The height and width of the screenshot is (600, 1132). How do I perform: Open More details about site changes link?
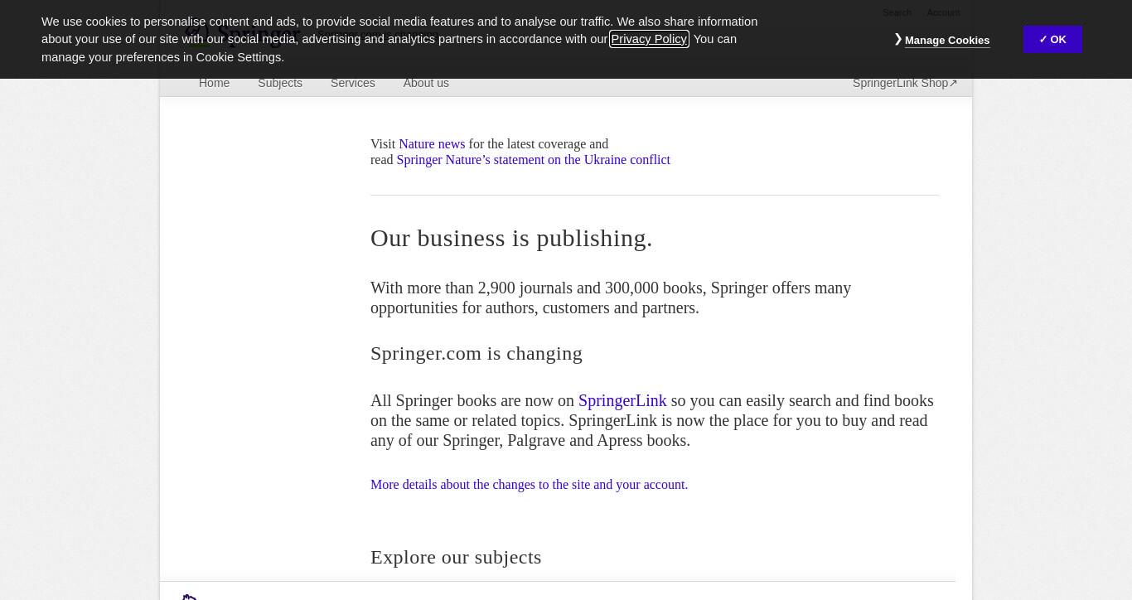(529, 485)
